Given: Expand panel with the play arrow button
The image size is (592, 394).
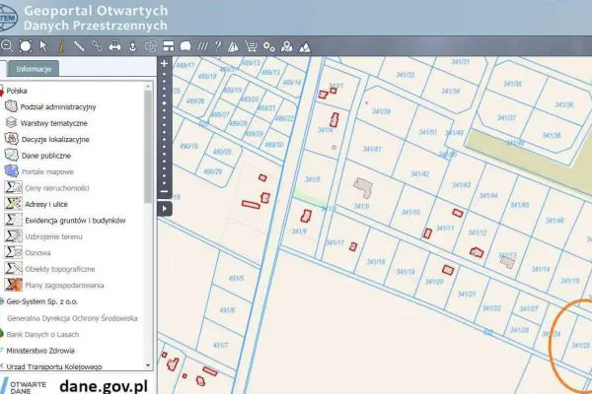Looking at the screenshot, I should coord(165,209).
